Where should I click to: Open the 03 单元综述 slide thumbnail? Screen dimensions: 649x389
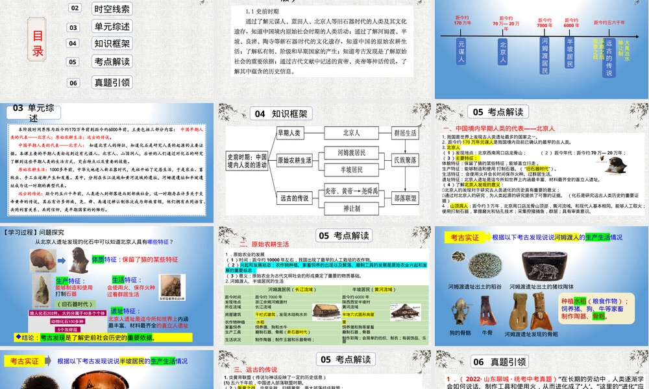click(107, 163)
